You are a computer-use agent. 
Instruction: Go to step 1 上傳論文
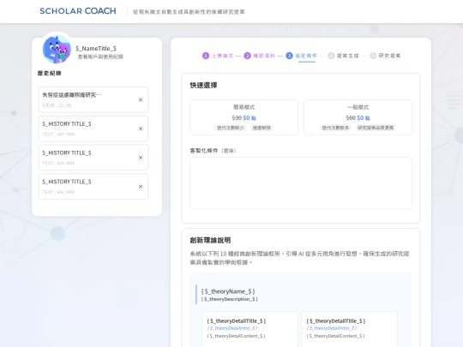(218, 56)
